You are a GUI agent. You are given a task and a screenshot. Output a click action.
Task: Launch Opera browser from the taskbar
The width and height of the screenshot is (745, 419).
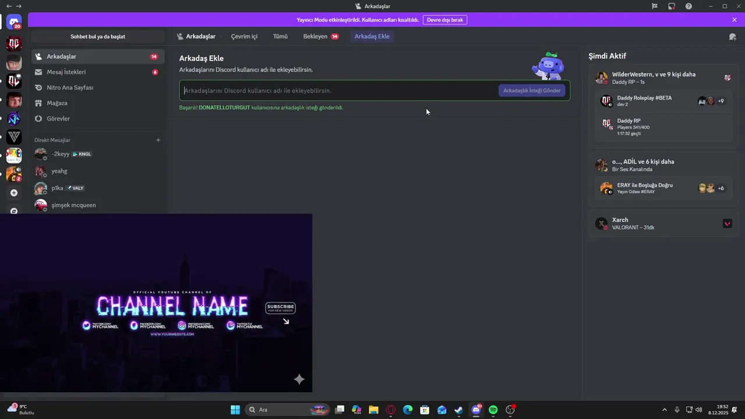pyautogui.click(x=391, y=410)
